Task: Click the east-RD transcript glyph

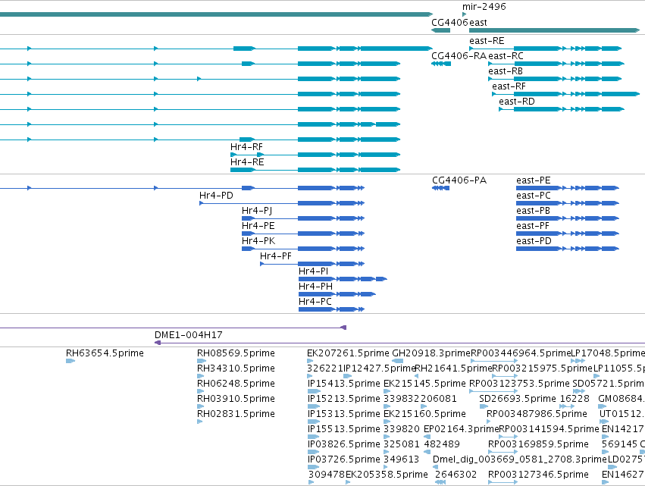Action: 562,109
